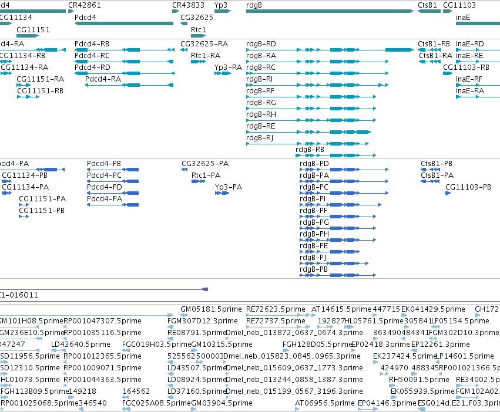Select transcript label Rtc1-RA
The height and width of the screenshot is (412, 500).
coord(206,56)
